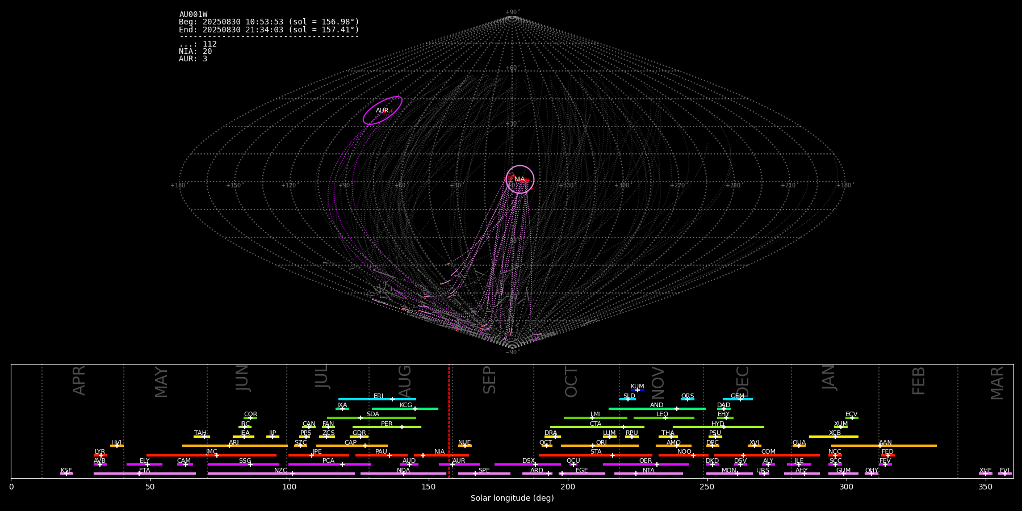
Task: Click the 'Solar longitude (deg)' axis label
Action: (x=512, y=499)
